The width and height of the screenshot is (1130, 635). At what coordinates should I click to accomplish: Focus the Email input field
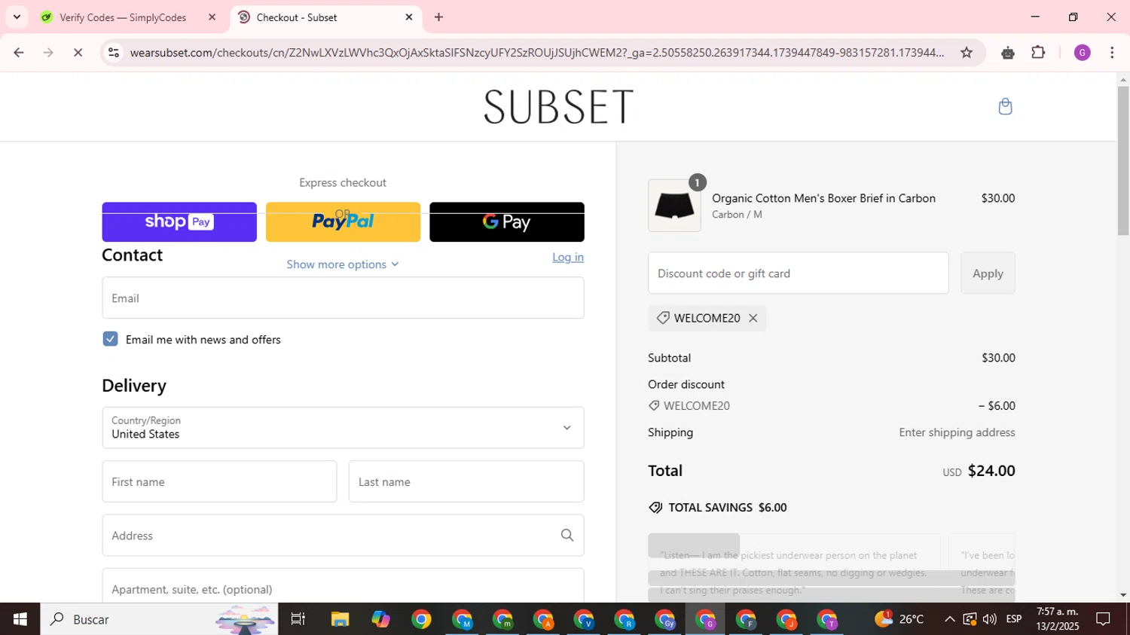[x=343, y=298]
